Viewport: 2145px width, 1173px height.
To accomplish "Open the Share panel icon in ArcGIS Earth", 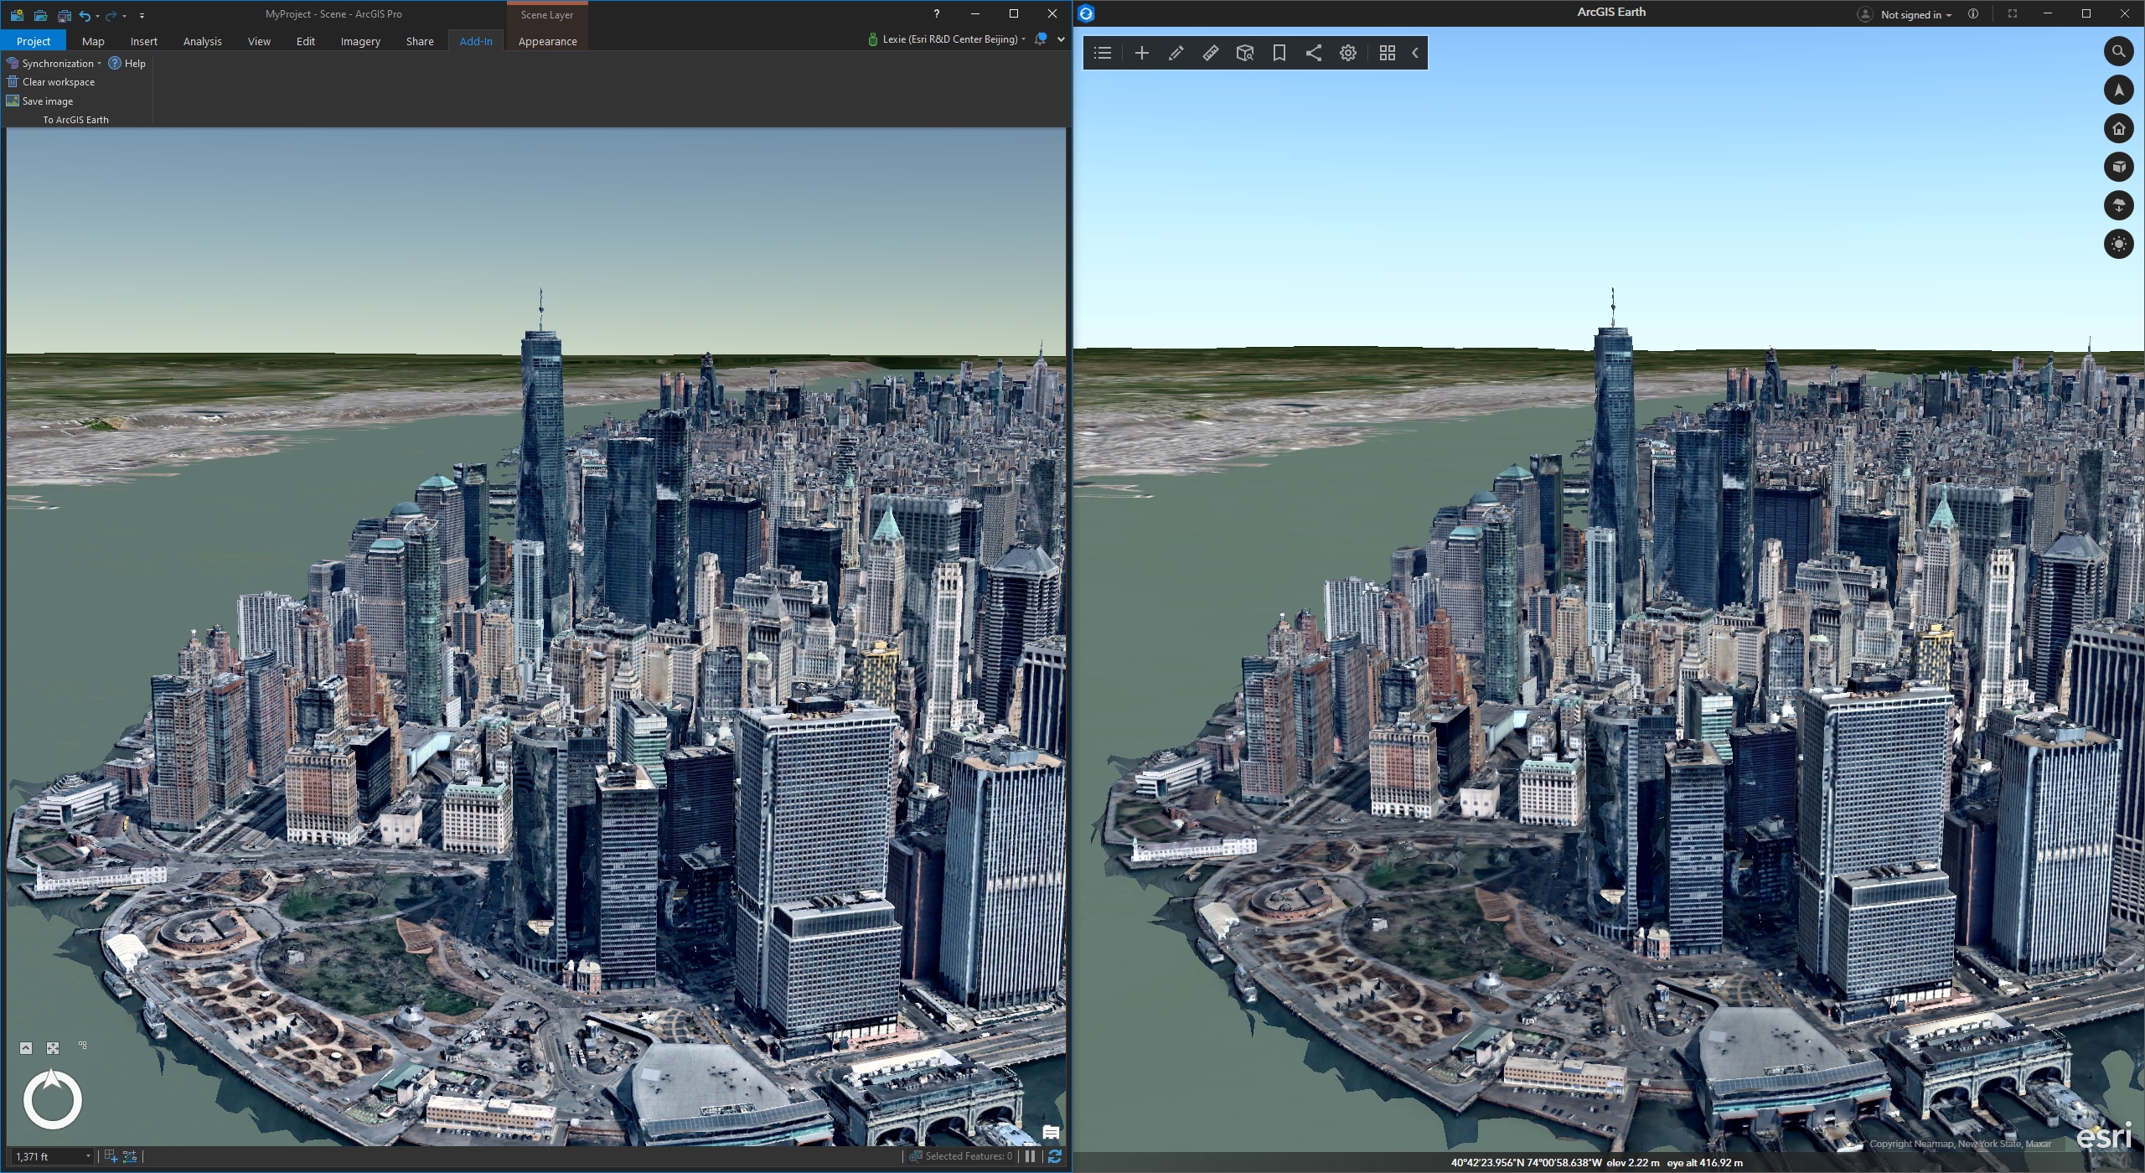I will click(x=1311, y=54).
